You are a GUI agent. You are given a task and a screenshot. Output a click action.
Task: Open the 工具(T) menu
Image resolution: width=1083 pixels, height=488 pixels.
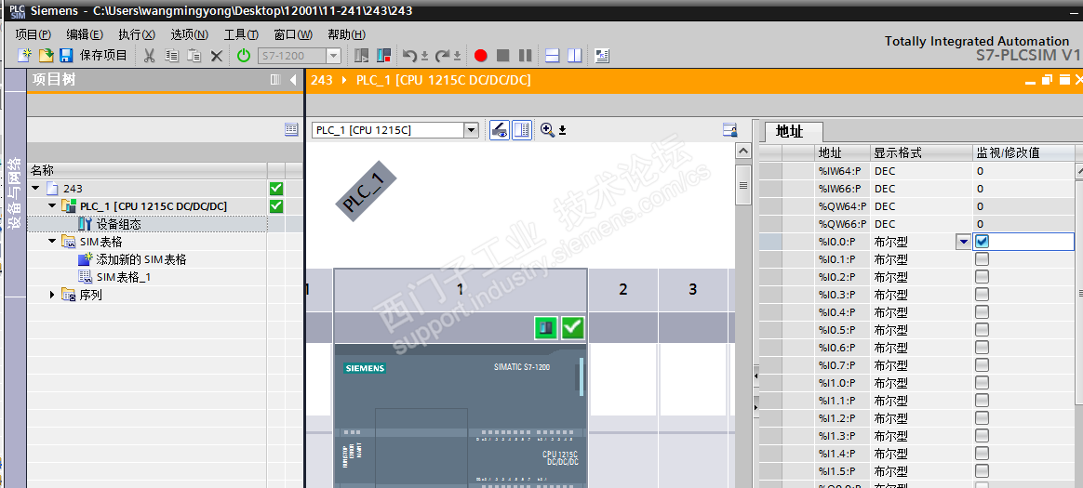point(241,34)
